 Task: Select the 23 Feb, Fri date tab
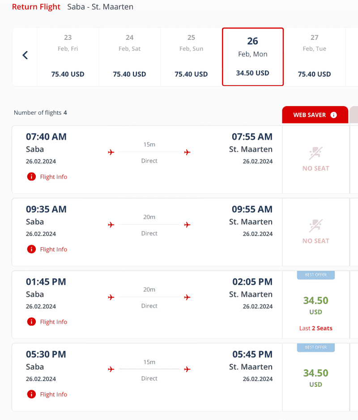click(68, 57)
